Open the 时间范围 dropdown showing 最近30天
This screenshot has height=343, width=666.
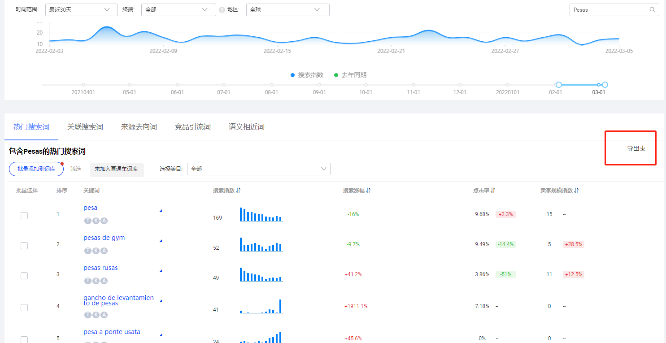[x=81, y=9]
